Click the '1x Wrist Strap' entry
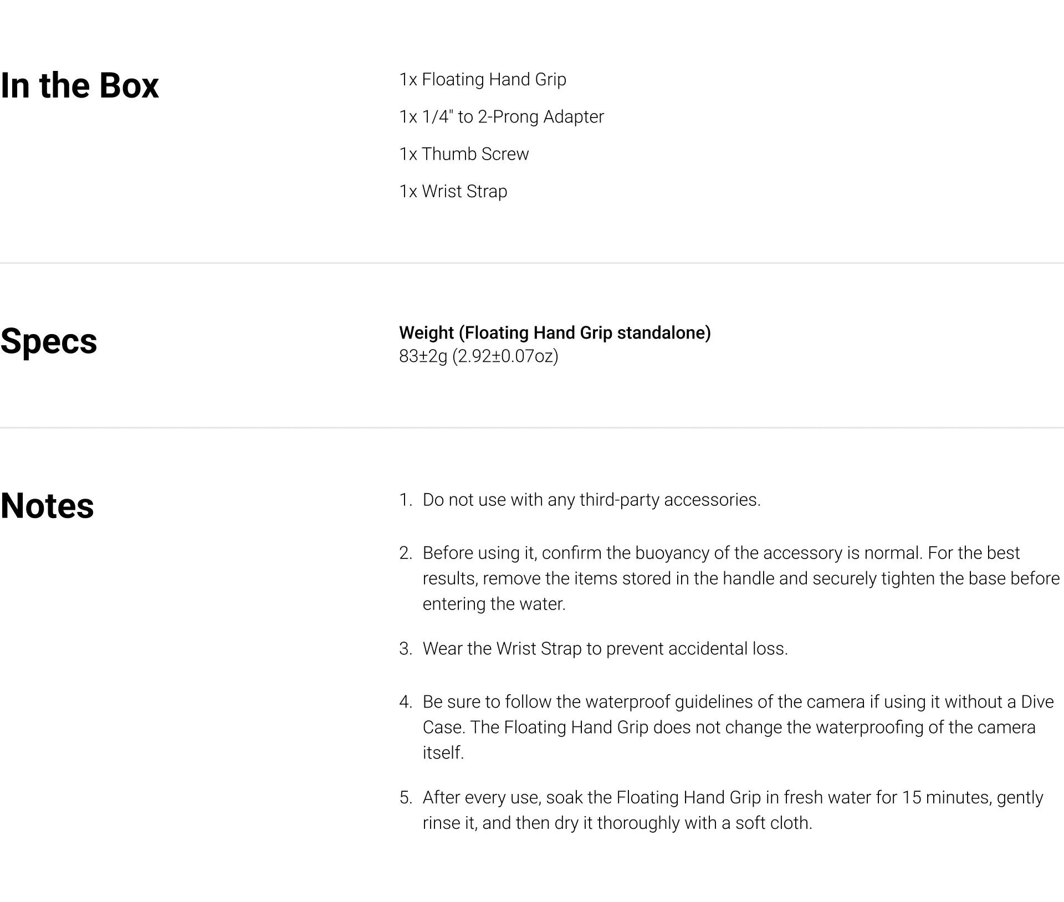Image resolution: width=1064 pixels, height=902 pixels. click(x=453, y=191)
